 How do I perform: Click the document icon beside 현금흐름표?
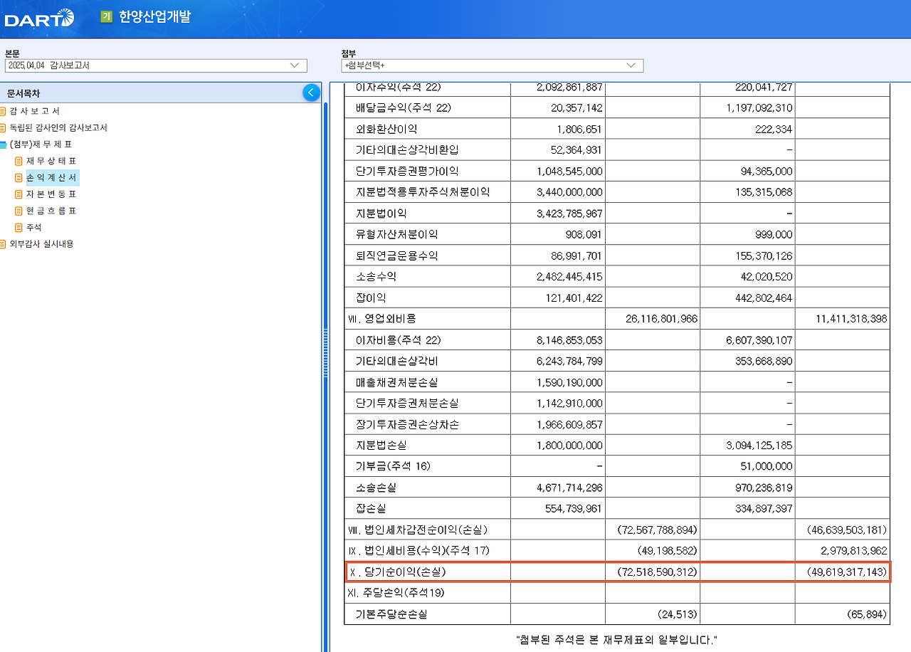click(19, 211)
